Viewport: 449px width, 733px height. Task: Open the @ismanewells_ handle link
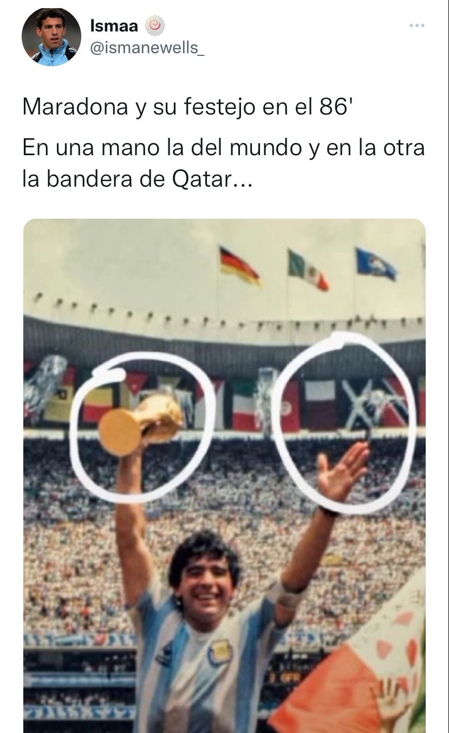[x=147, y=48]
